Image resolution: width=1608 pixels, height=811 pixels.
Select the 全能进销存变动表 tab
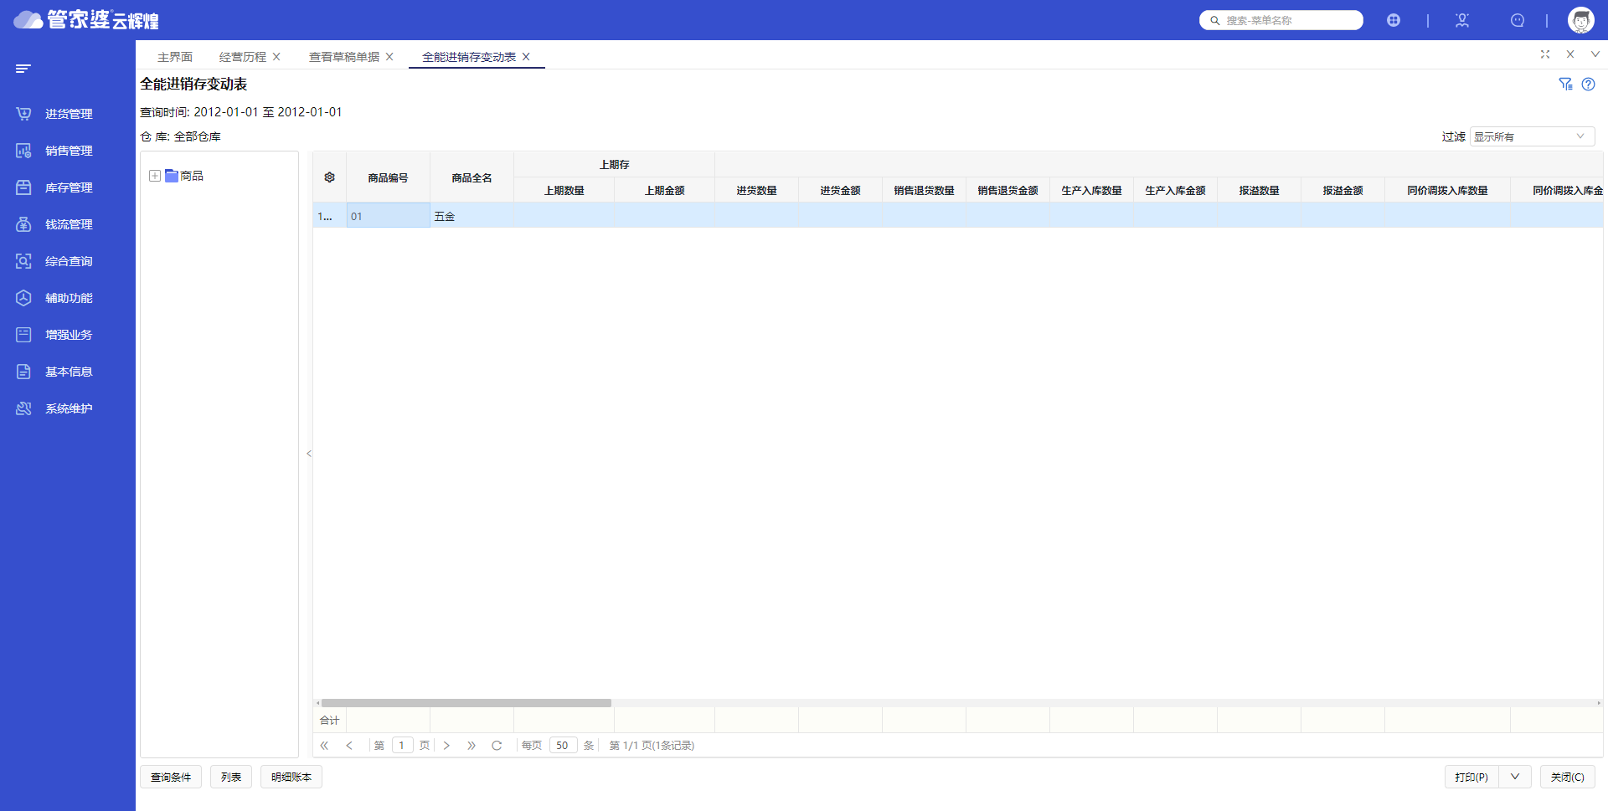point(469,57)
